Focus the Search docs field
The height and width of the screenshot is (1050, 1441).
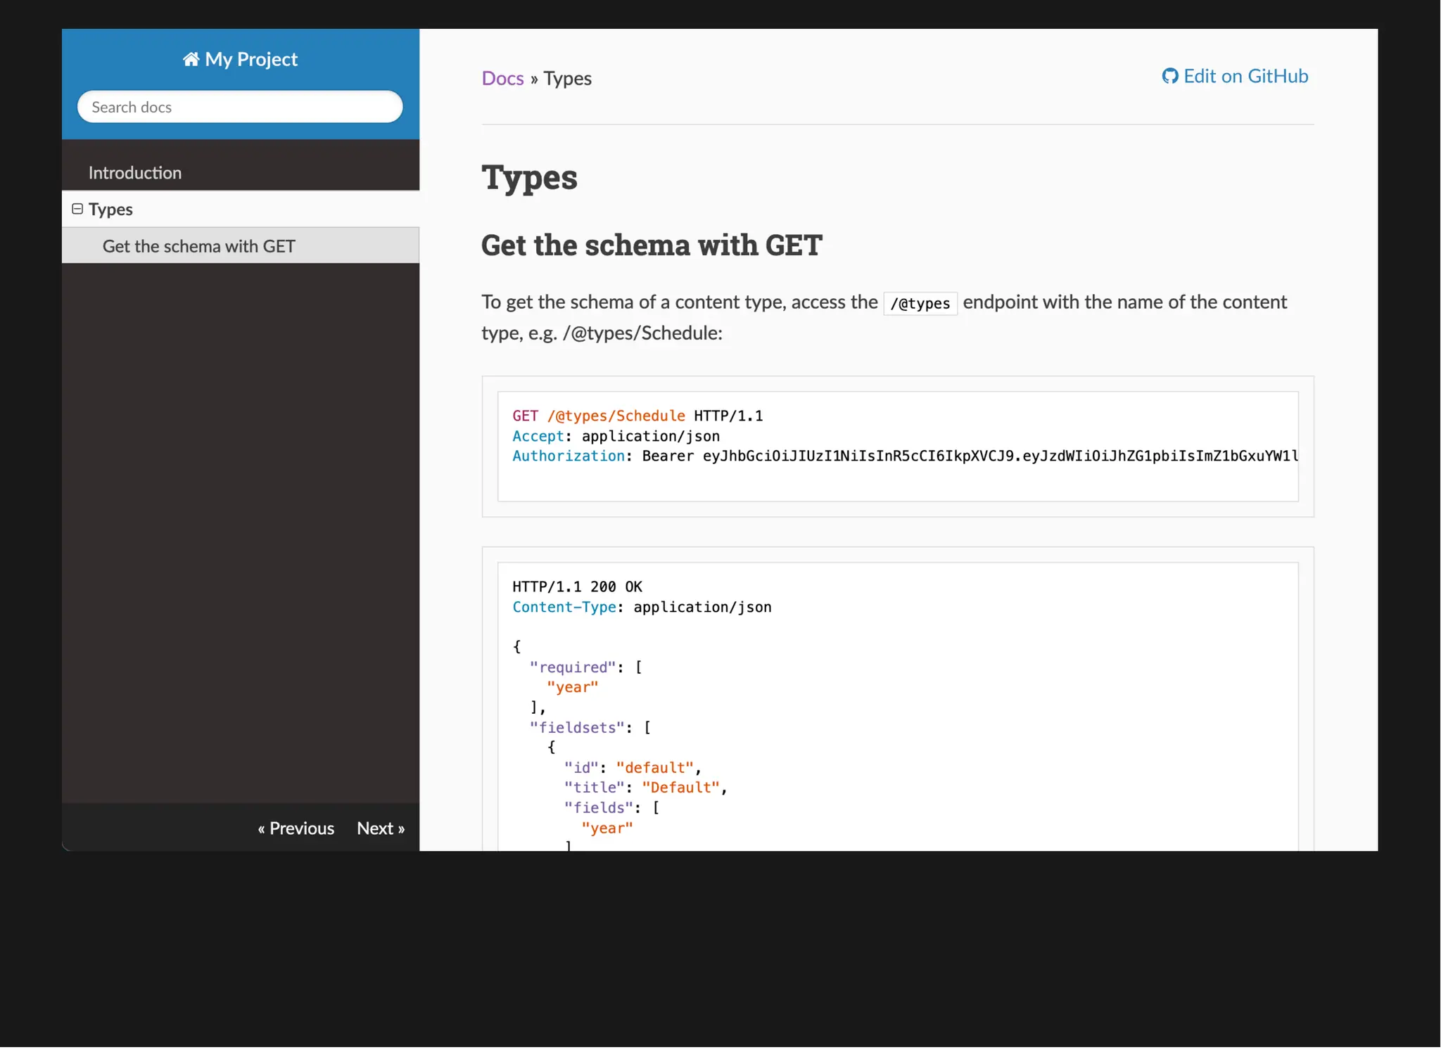[239, 107]
